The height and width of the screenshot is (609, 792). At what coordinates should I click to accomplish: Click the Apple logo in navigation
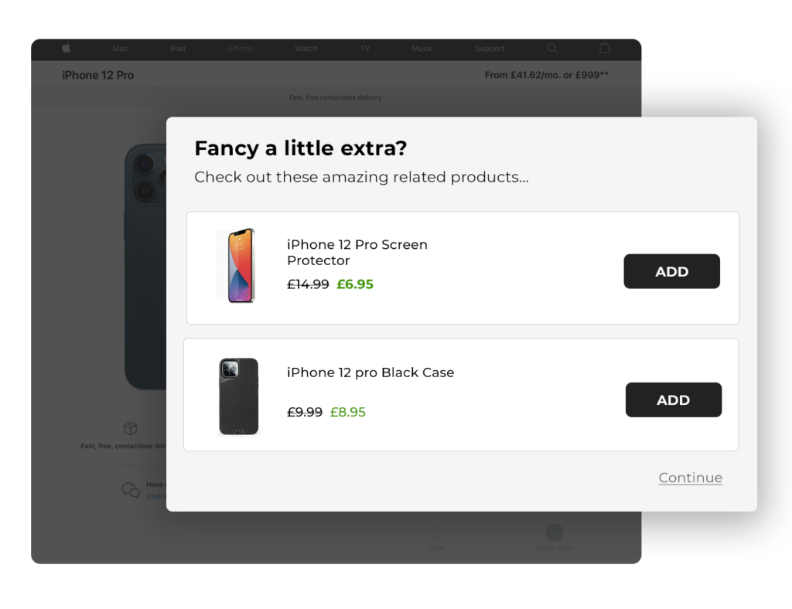click(x=67, y=48)
